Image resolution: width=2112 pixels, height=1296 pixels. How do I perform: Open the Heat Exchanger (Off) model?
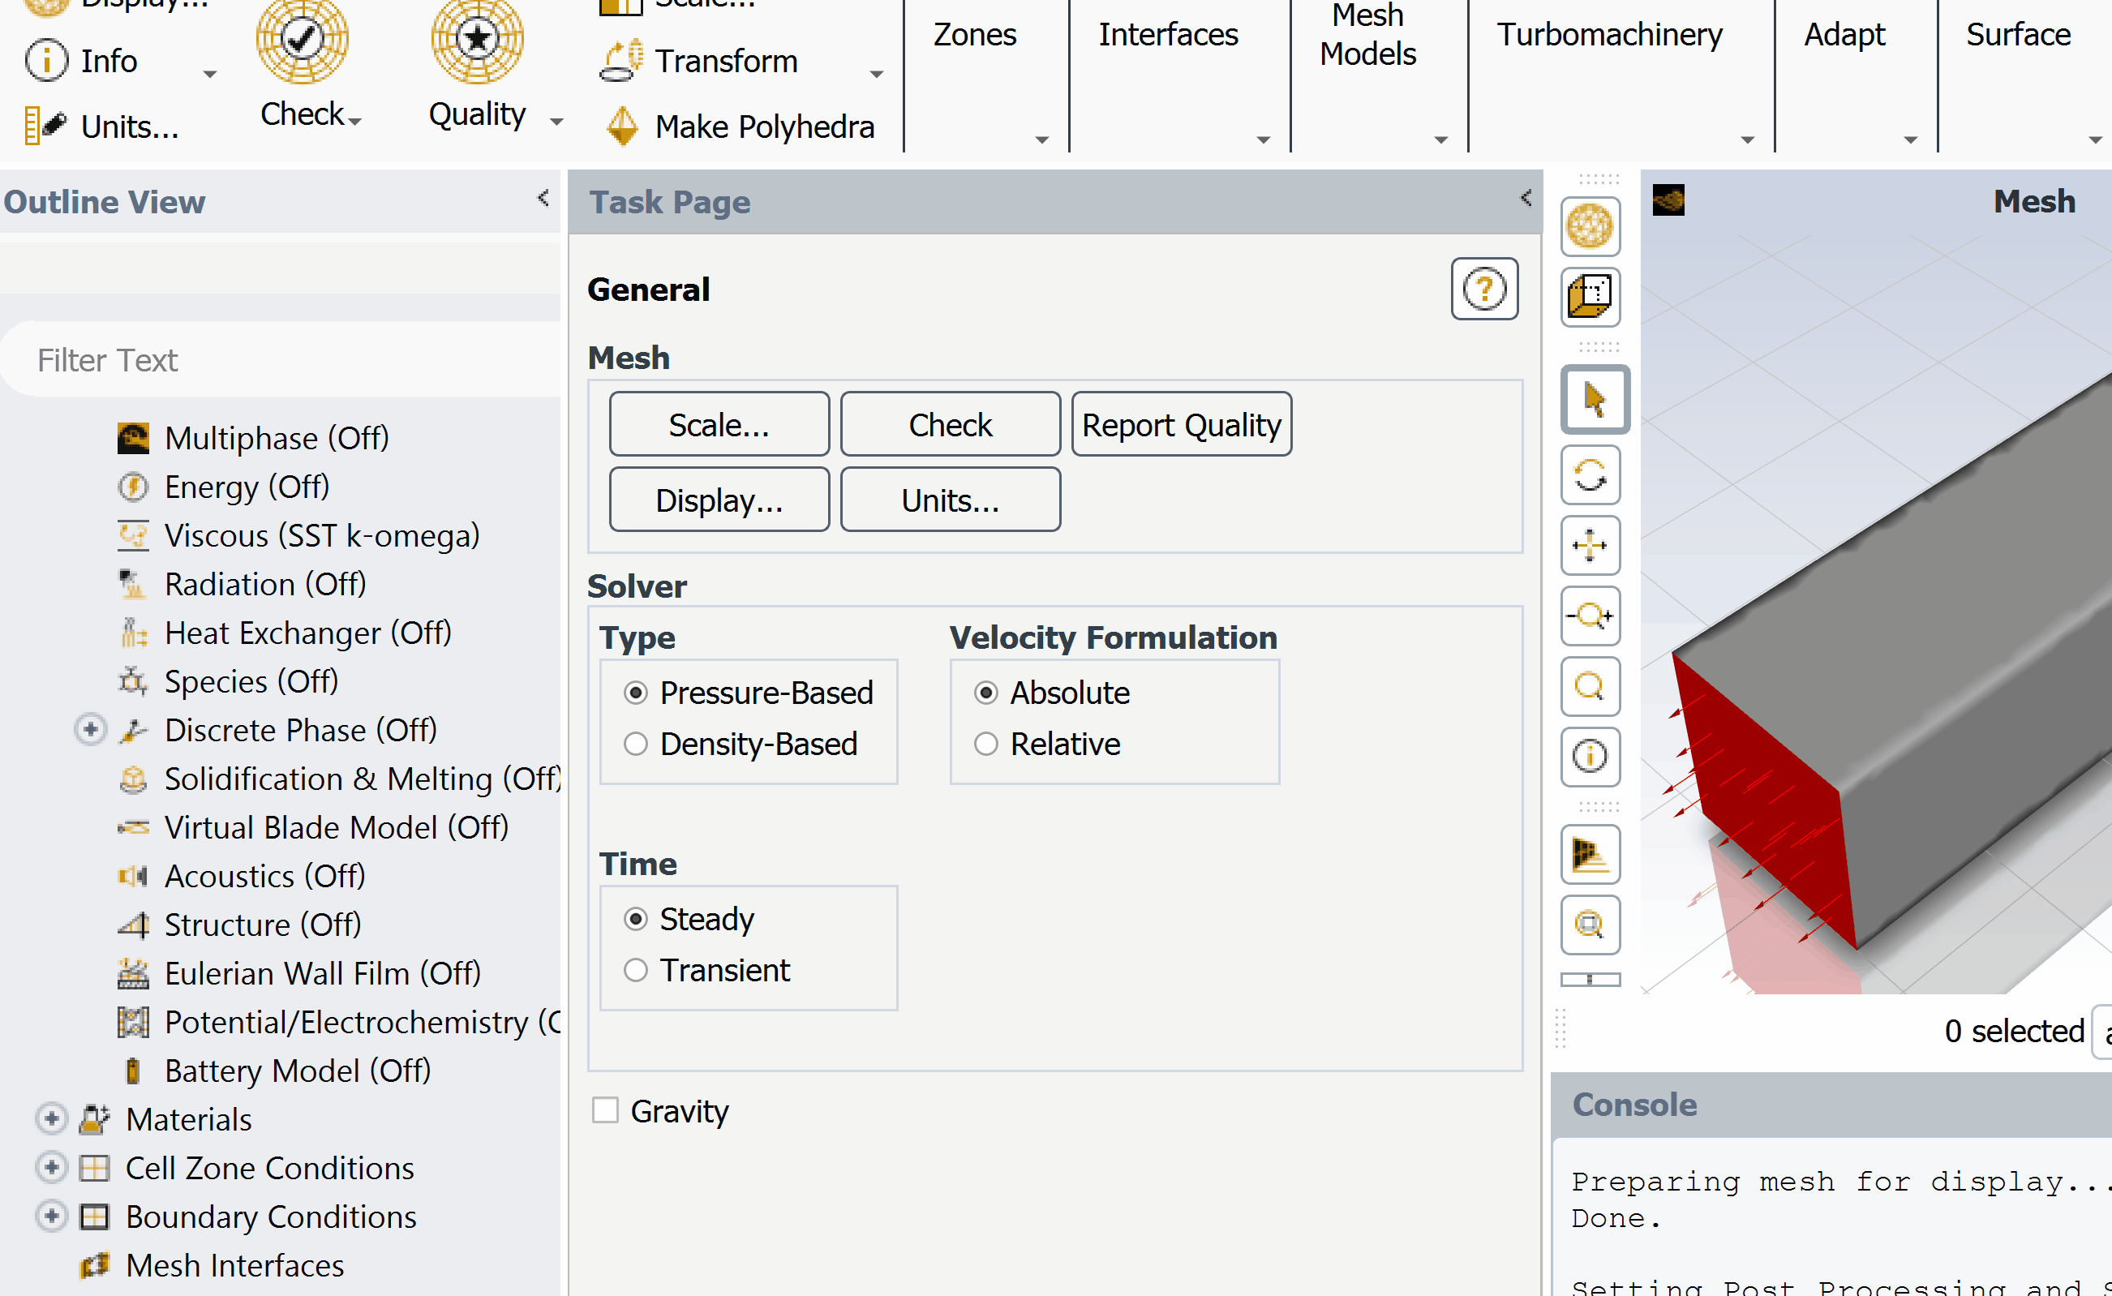[x=307, y=633]
